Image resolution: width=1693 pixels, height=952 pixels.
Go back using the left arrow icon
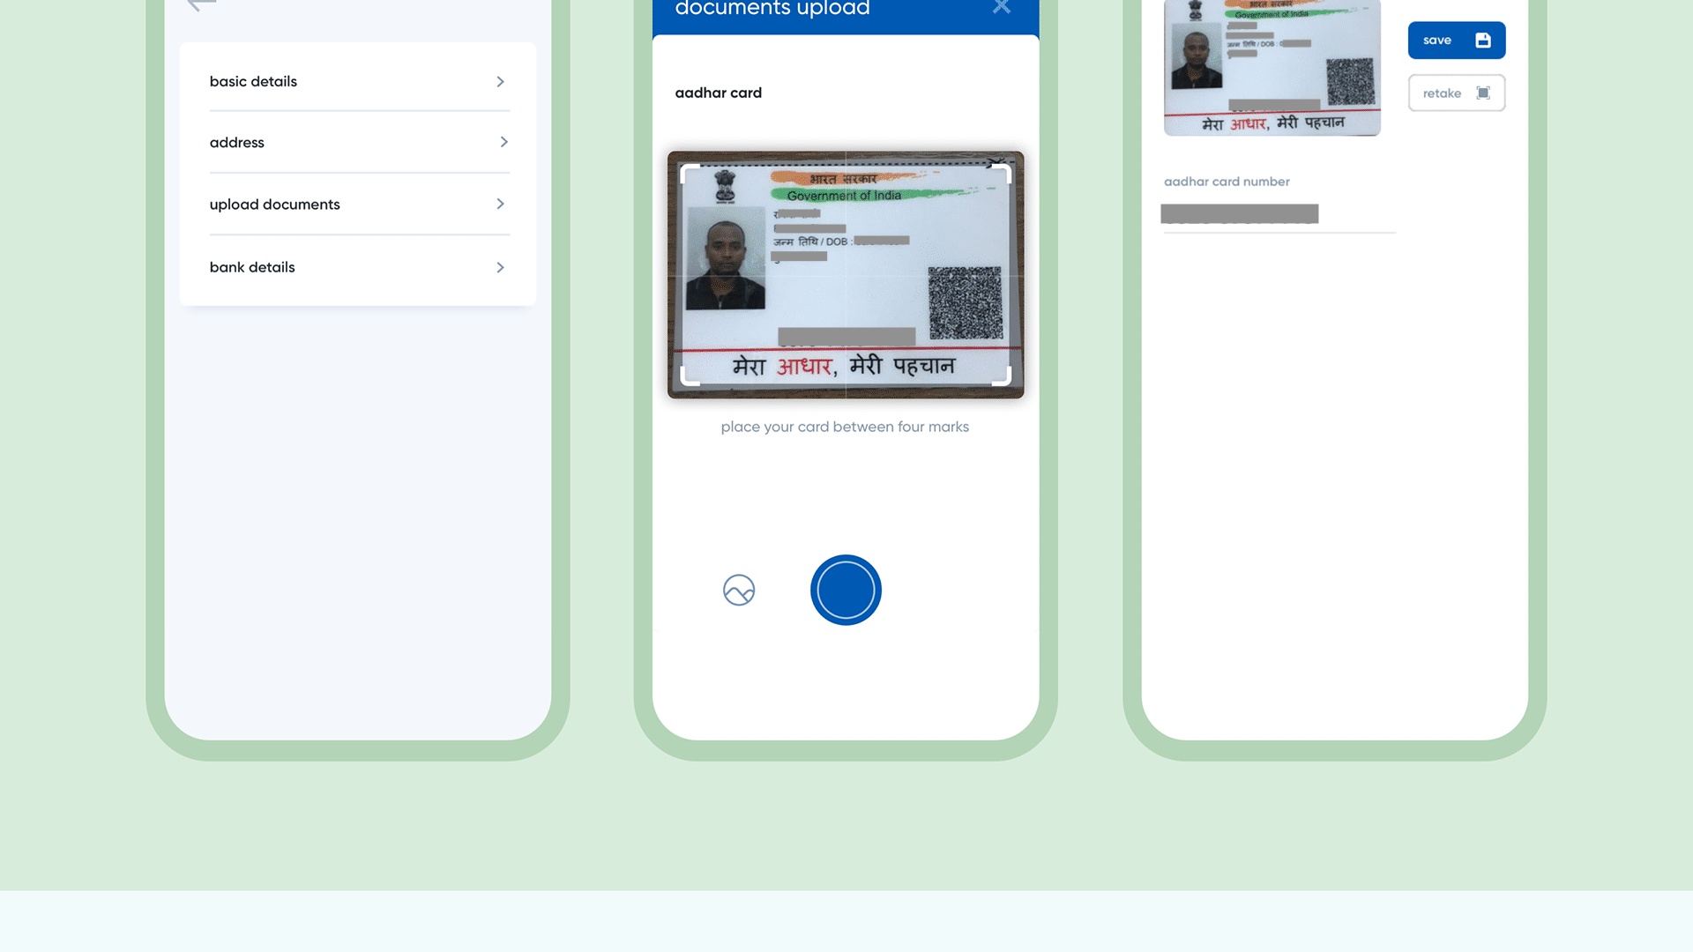[202, 5]
